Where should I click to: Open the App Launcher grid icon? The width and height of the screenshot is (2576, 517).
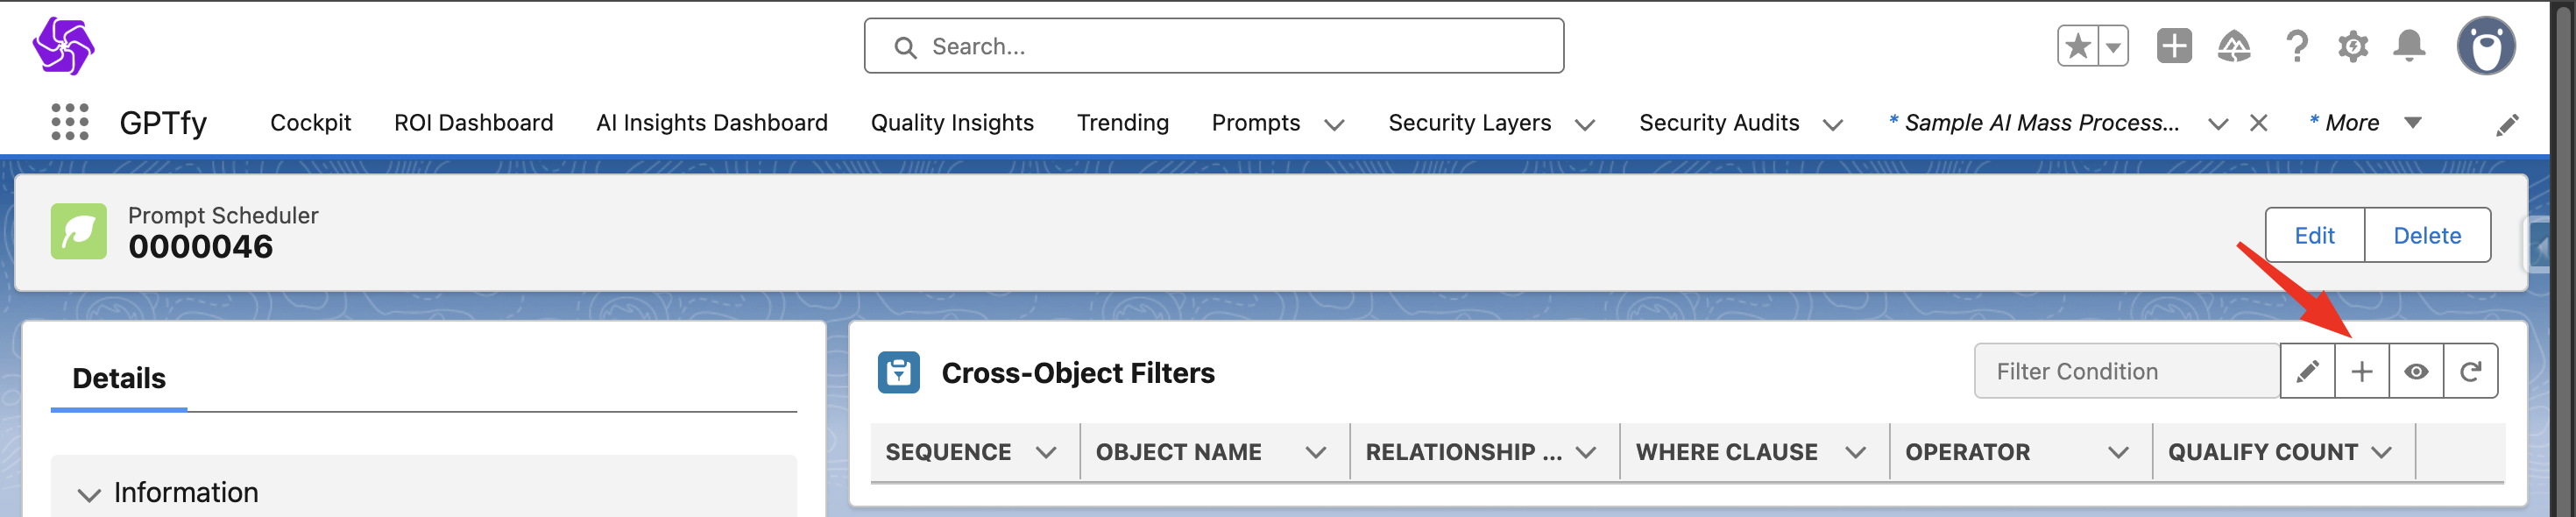[x=69, y=122]
